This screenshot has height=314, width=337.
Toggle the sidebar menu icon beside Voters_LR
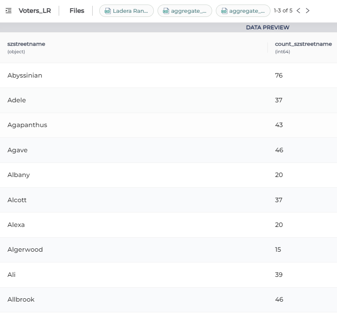9,11
